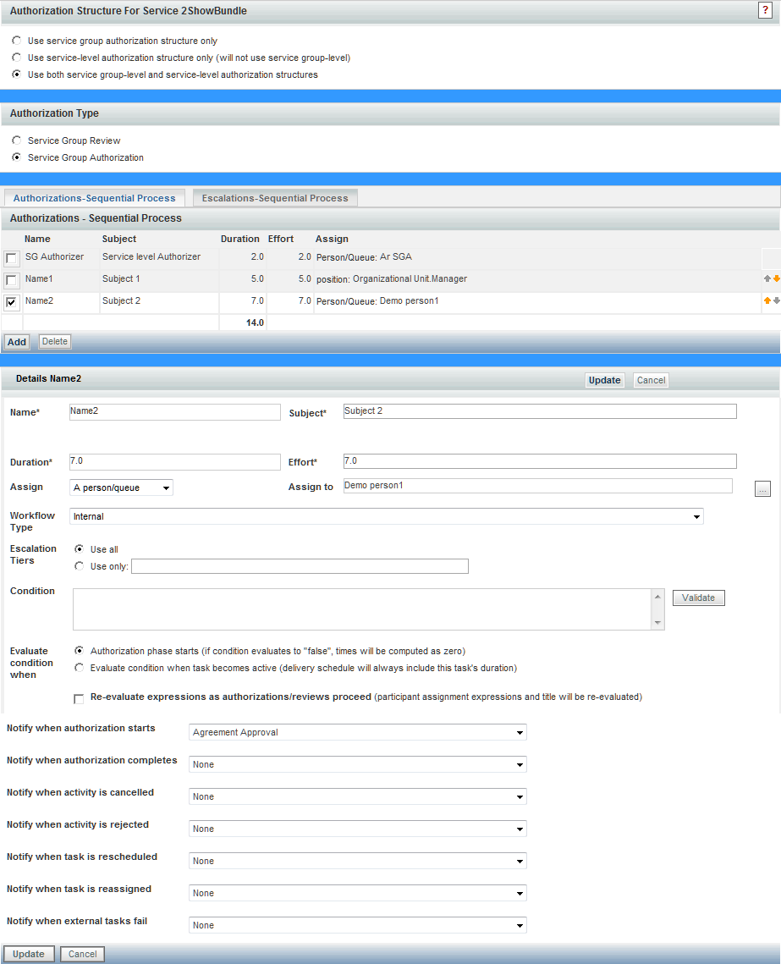Click Cancel in Details Name2 header
The width and height of the screenshot is (781, 964).
tap(651, 380)
